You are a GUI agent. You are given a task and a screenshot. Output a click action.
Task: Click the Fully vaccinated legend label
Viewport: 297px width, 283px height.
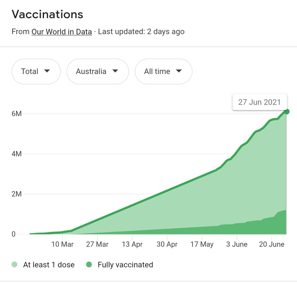[x=125, y=265]
